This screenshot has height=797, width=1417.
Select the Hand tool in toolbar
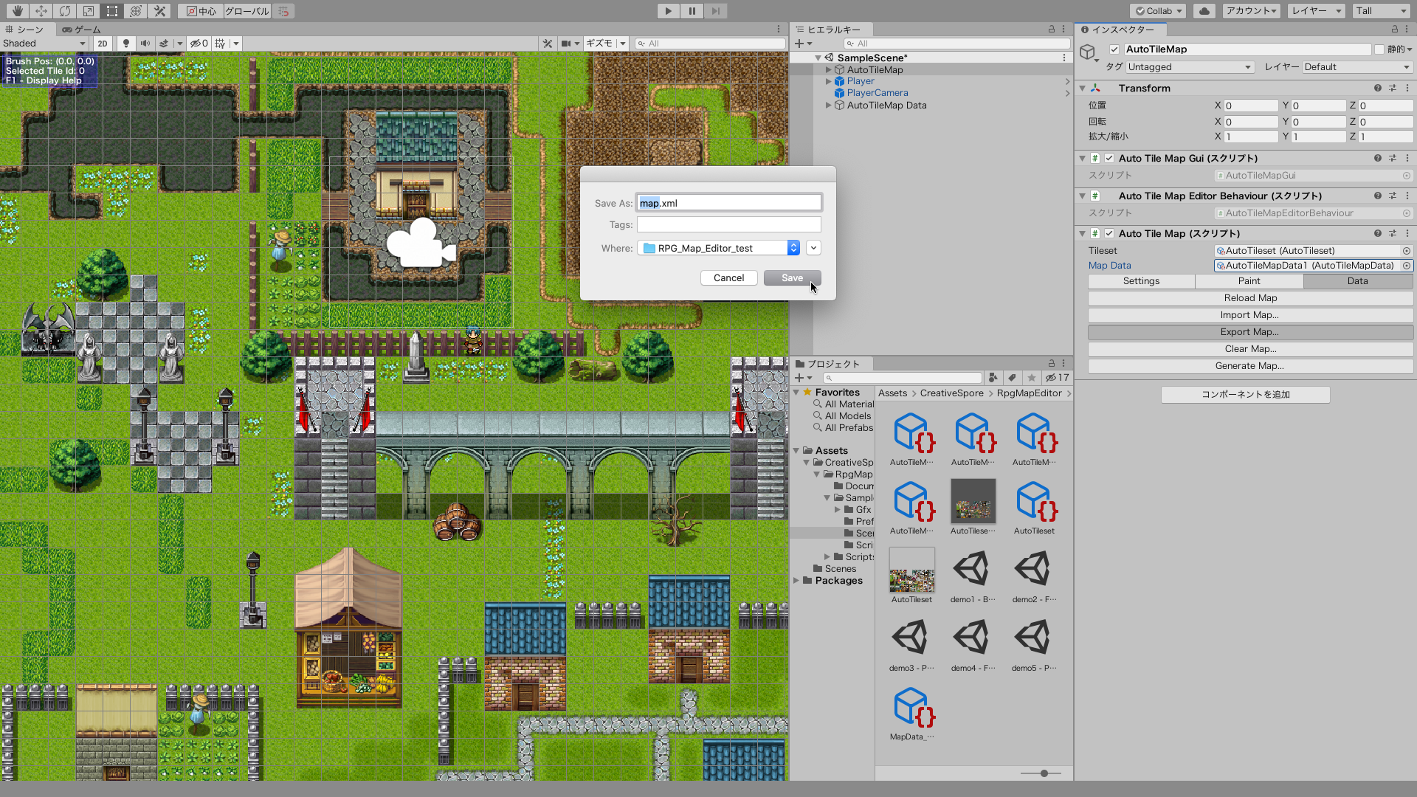pyautogui.click(x=17, y=11)
